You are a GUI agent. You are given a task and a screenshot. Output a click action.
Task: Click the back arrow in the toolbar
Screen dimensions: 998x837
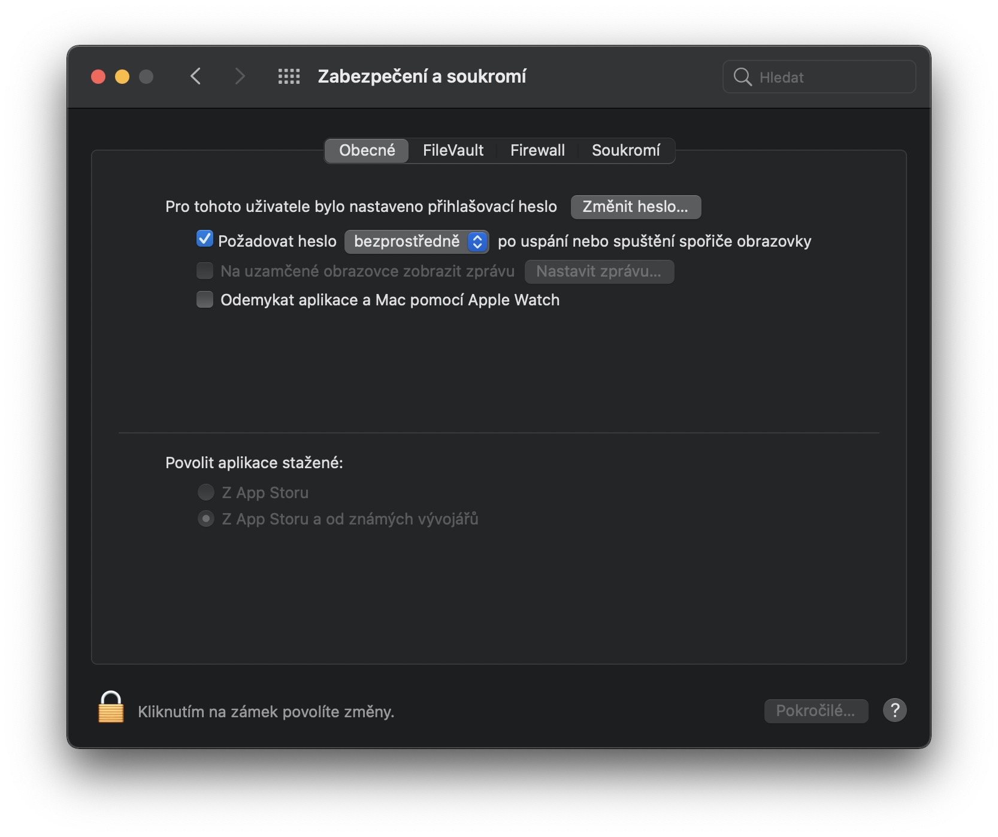pos(195,77)
